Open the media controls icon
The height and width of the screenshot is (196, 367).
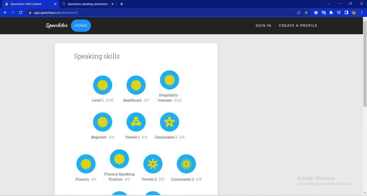(x=339, y=12)
